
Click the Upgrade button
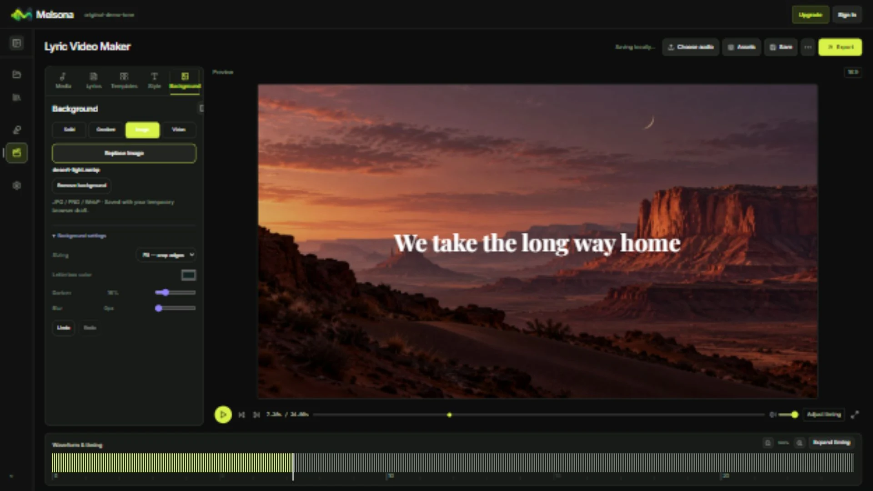click(810, 15)
